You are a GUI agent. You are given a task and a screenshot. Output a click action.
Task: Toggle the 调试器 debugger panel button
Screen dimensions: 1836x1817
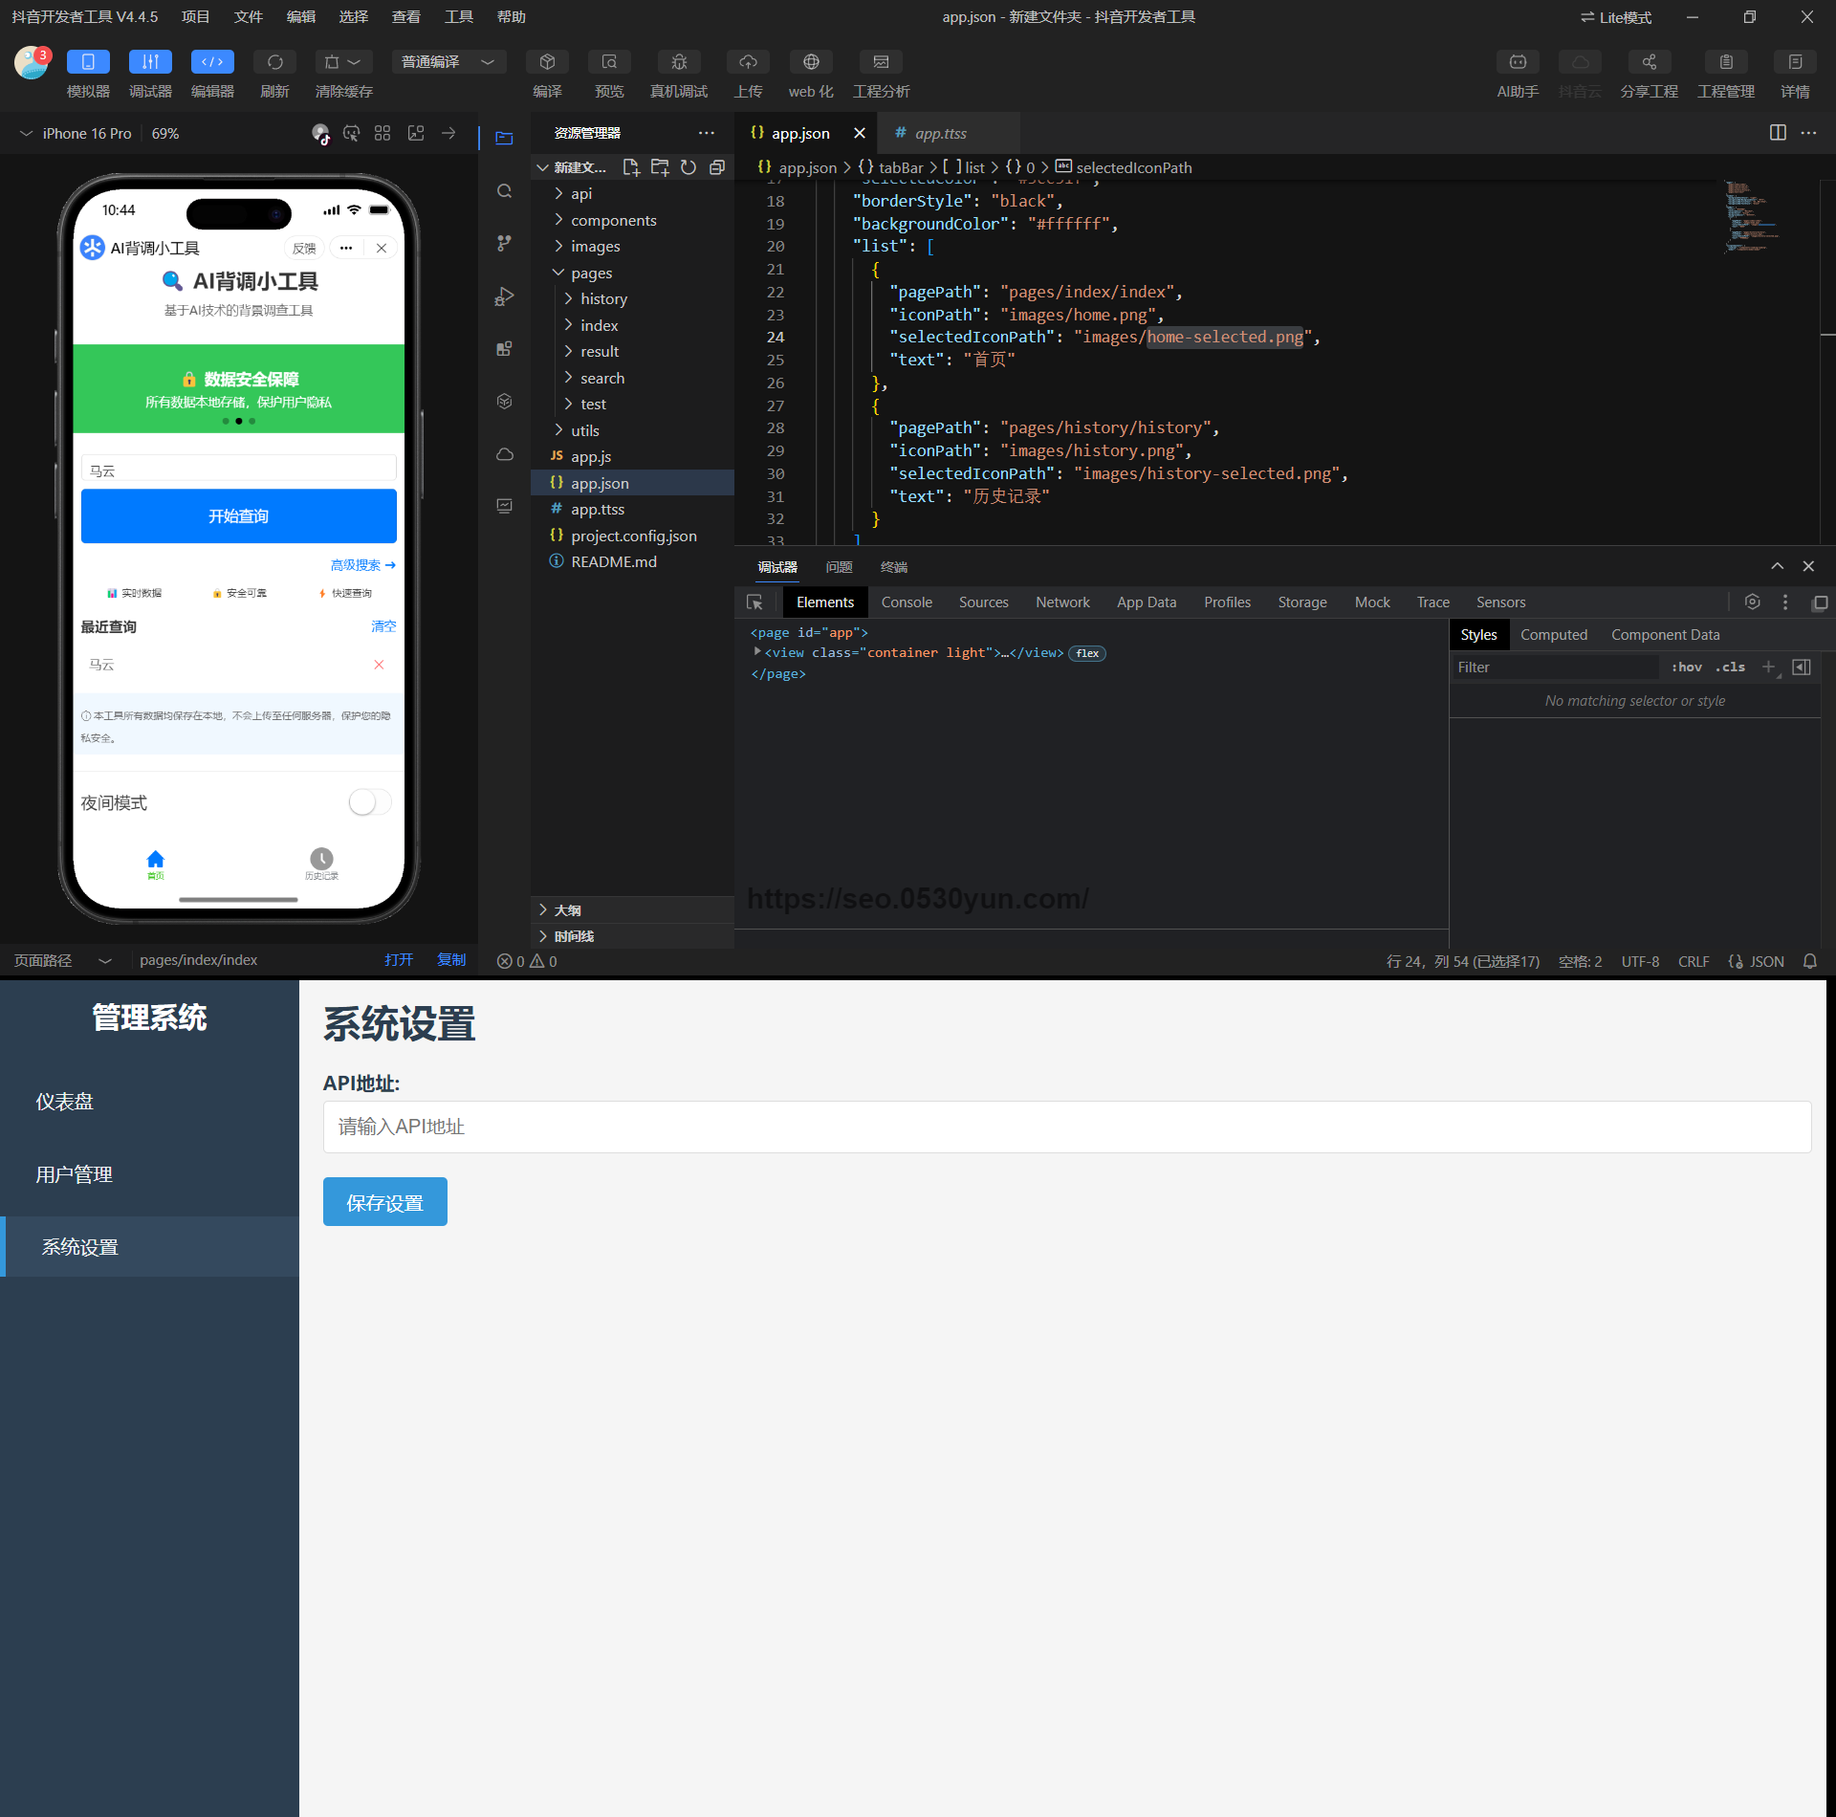point(150,62)
